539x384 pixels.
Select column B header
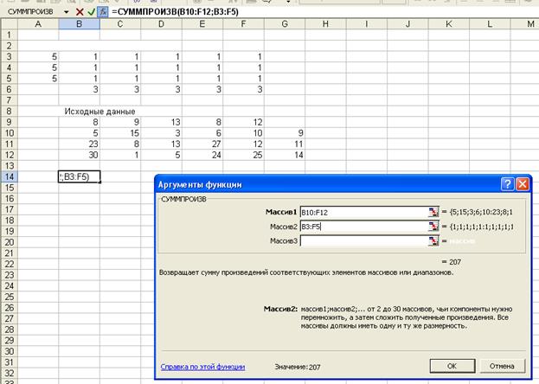79,24
